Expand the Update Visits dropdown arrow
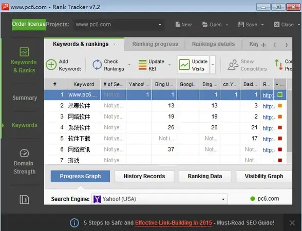 (x=213, y=65)
